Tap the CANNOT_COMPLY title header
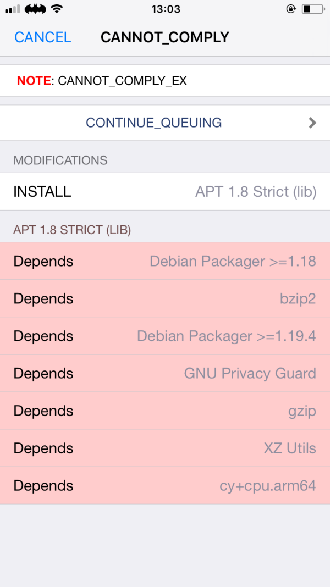Viewport: 330px width, 587px height. tap(165, 37)
